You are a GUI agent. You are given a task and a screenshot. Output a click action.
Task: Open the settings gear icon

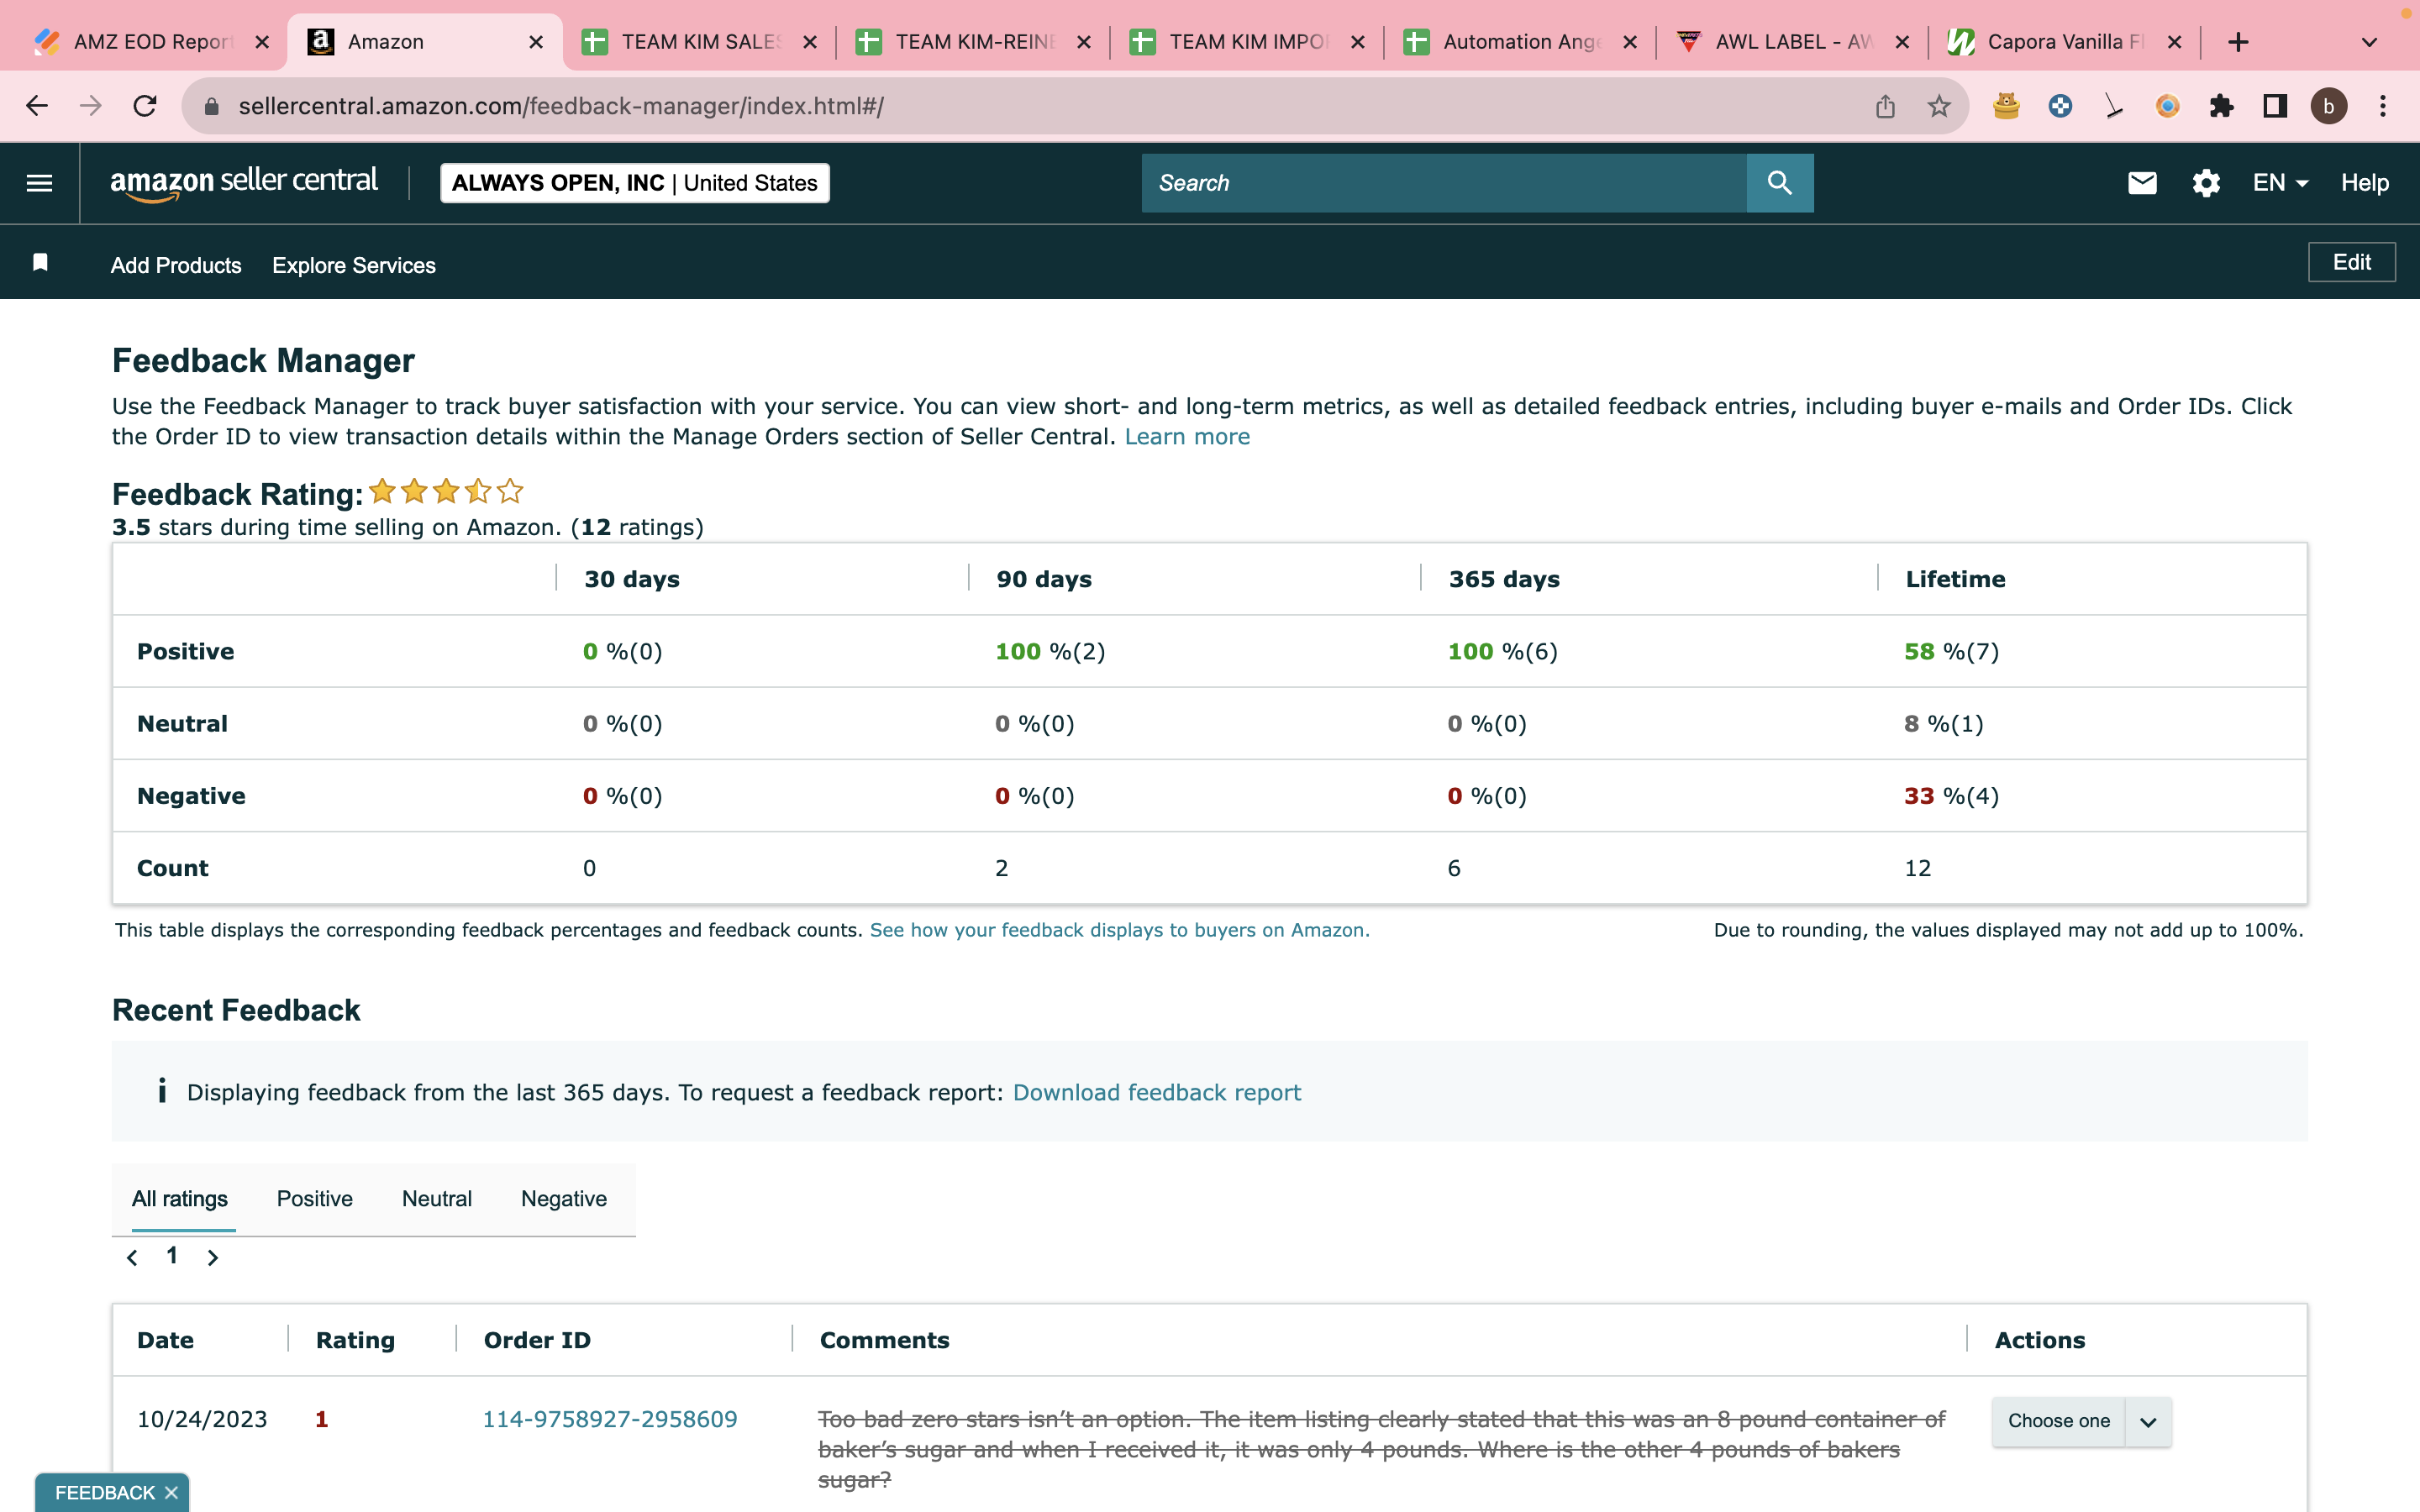point(2206,183)
